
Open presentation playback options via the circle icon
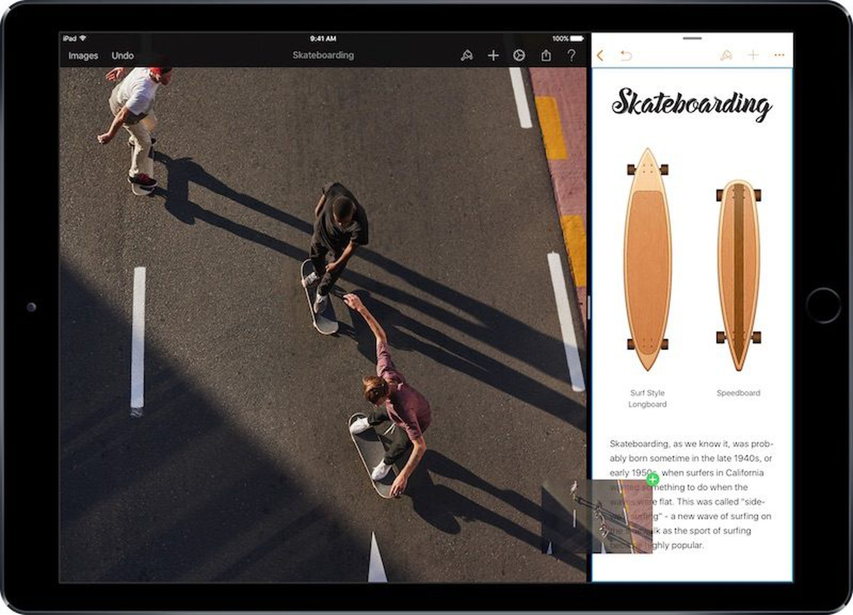[519, 55]
